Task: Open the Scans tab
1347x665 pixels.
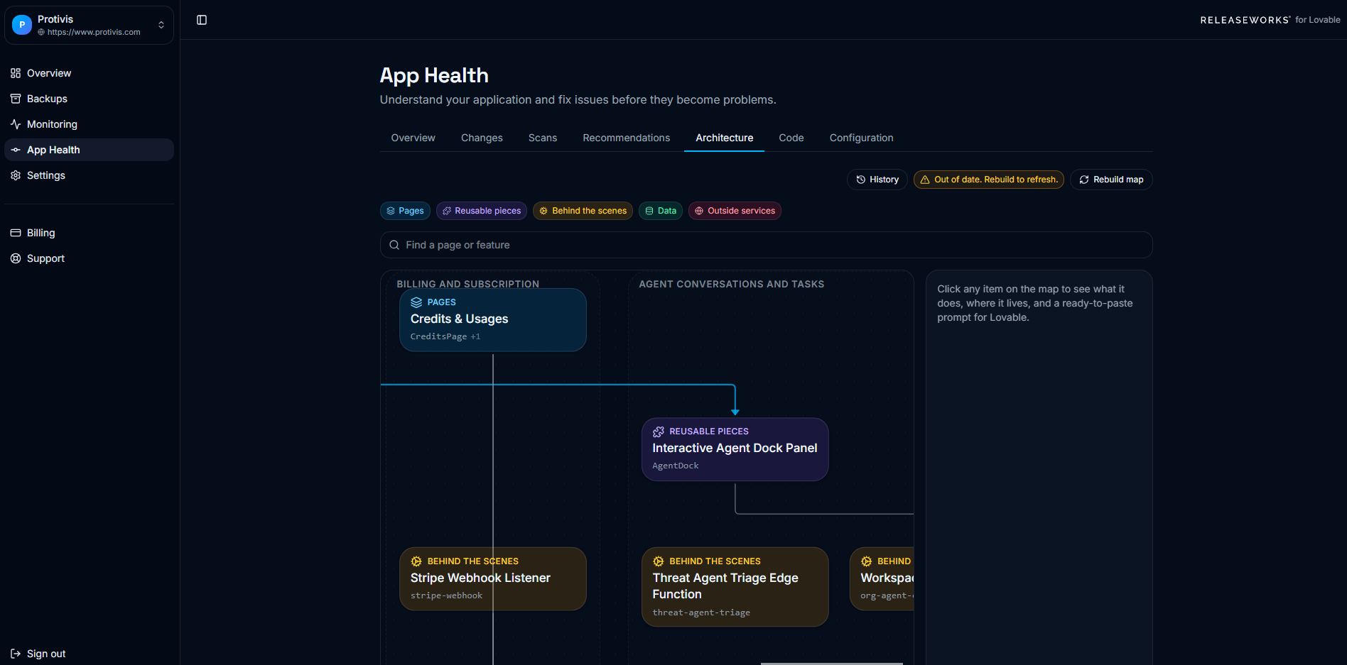Action: 543,138
